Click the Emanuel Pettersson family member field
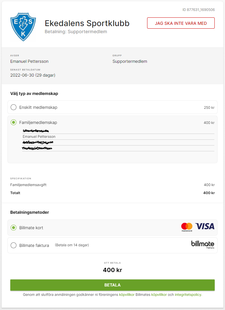This screenshot has height=310, width=225. pyautogui.click(x=118, y=136)
